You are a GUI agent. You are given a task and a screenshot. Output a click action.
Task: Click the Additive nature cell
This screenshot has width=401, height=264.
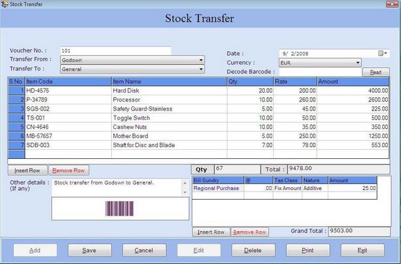point(315,188)
